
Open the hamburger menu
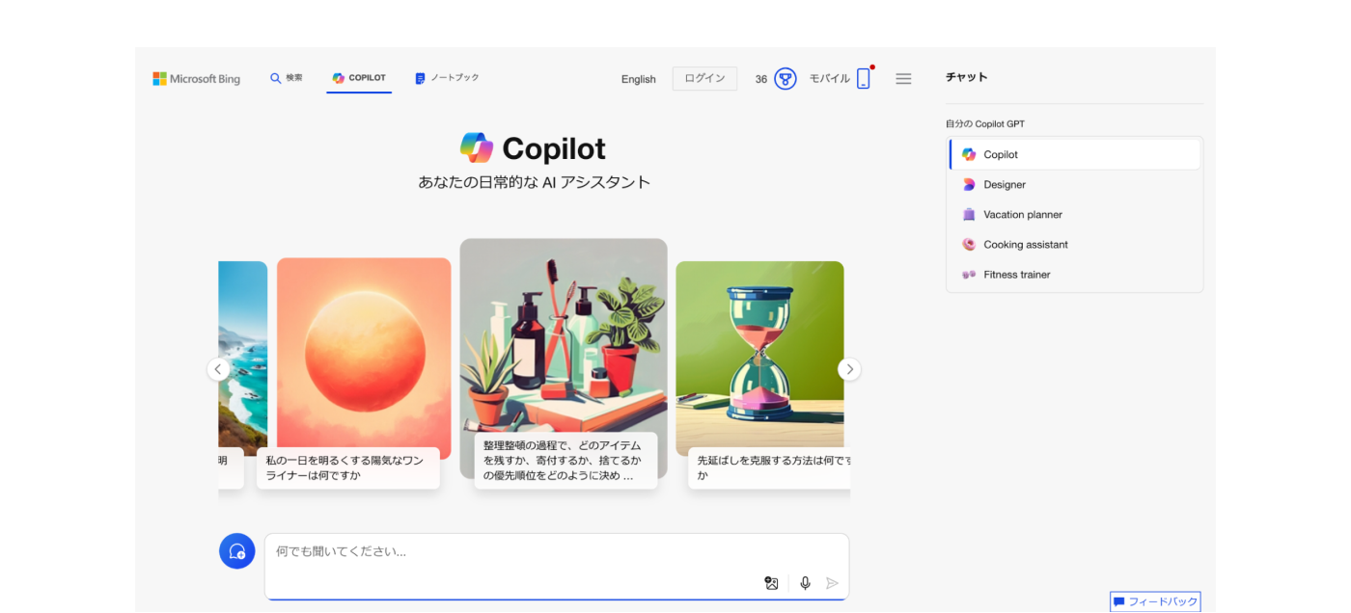click(x=903, y=79)
